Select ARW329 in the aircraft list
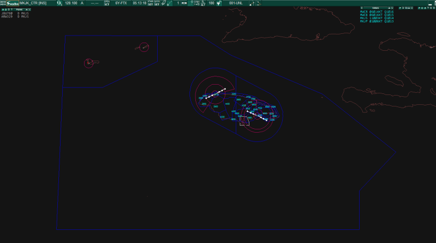 (8, 17)
